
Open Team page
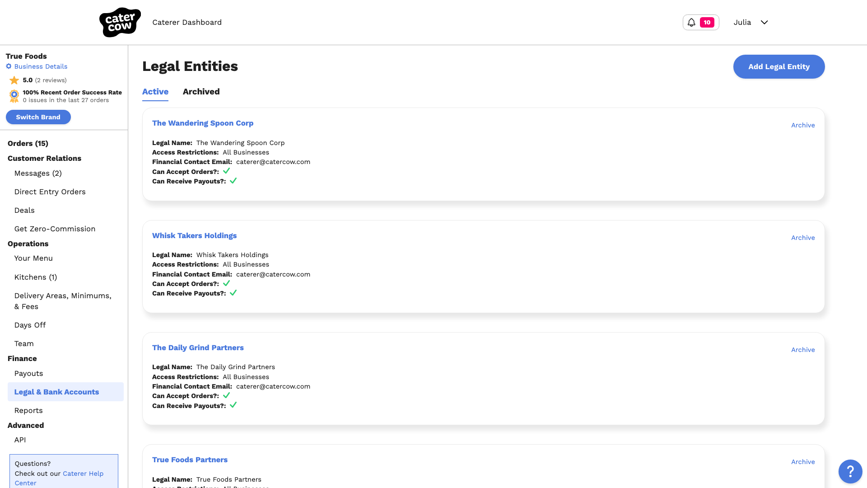[x=24, y=343]
